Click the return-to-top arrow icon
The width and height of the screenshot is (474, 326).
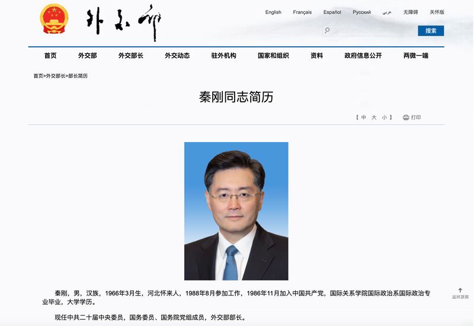point(460,291)
